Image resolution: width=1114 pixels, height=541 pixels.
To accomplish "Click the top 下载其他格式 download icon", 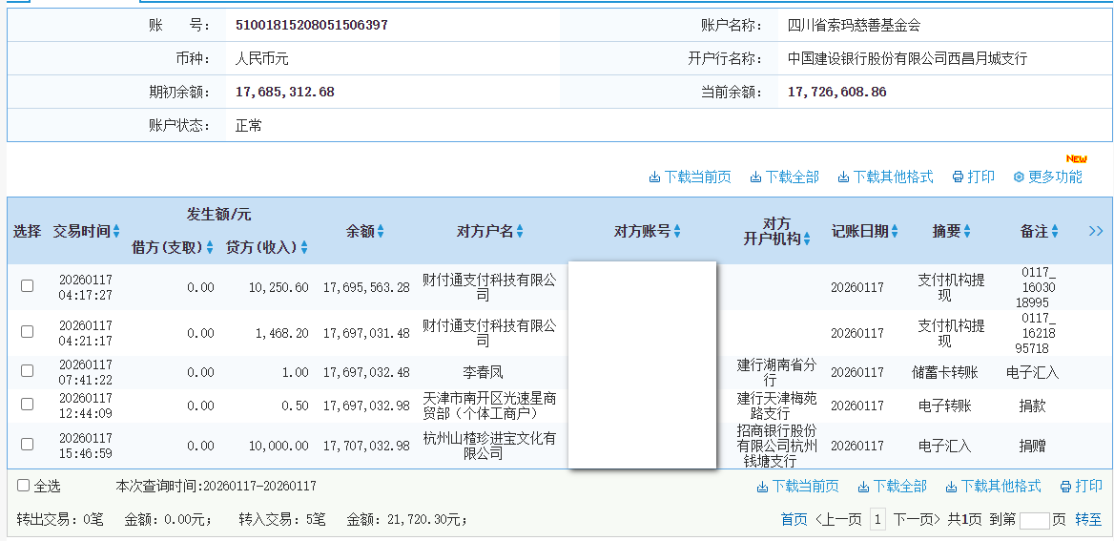I will (843, 177).
